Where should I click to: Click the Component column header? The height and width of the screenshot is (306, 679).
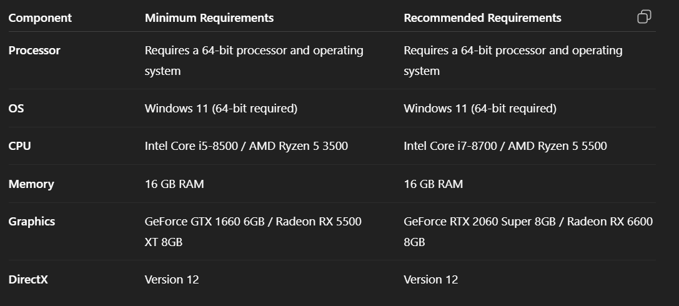[x=40, y=18]
